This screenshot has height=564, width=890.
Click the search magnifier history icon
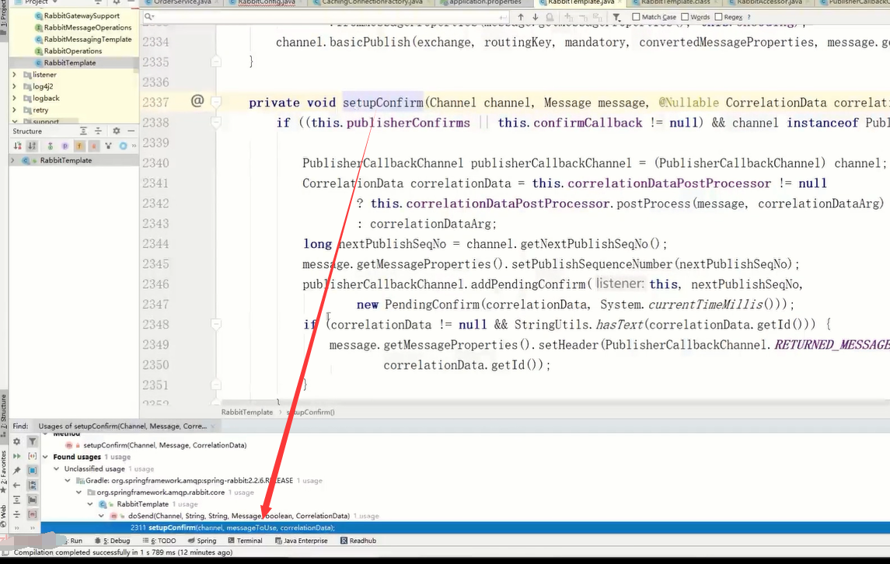149,16
